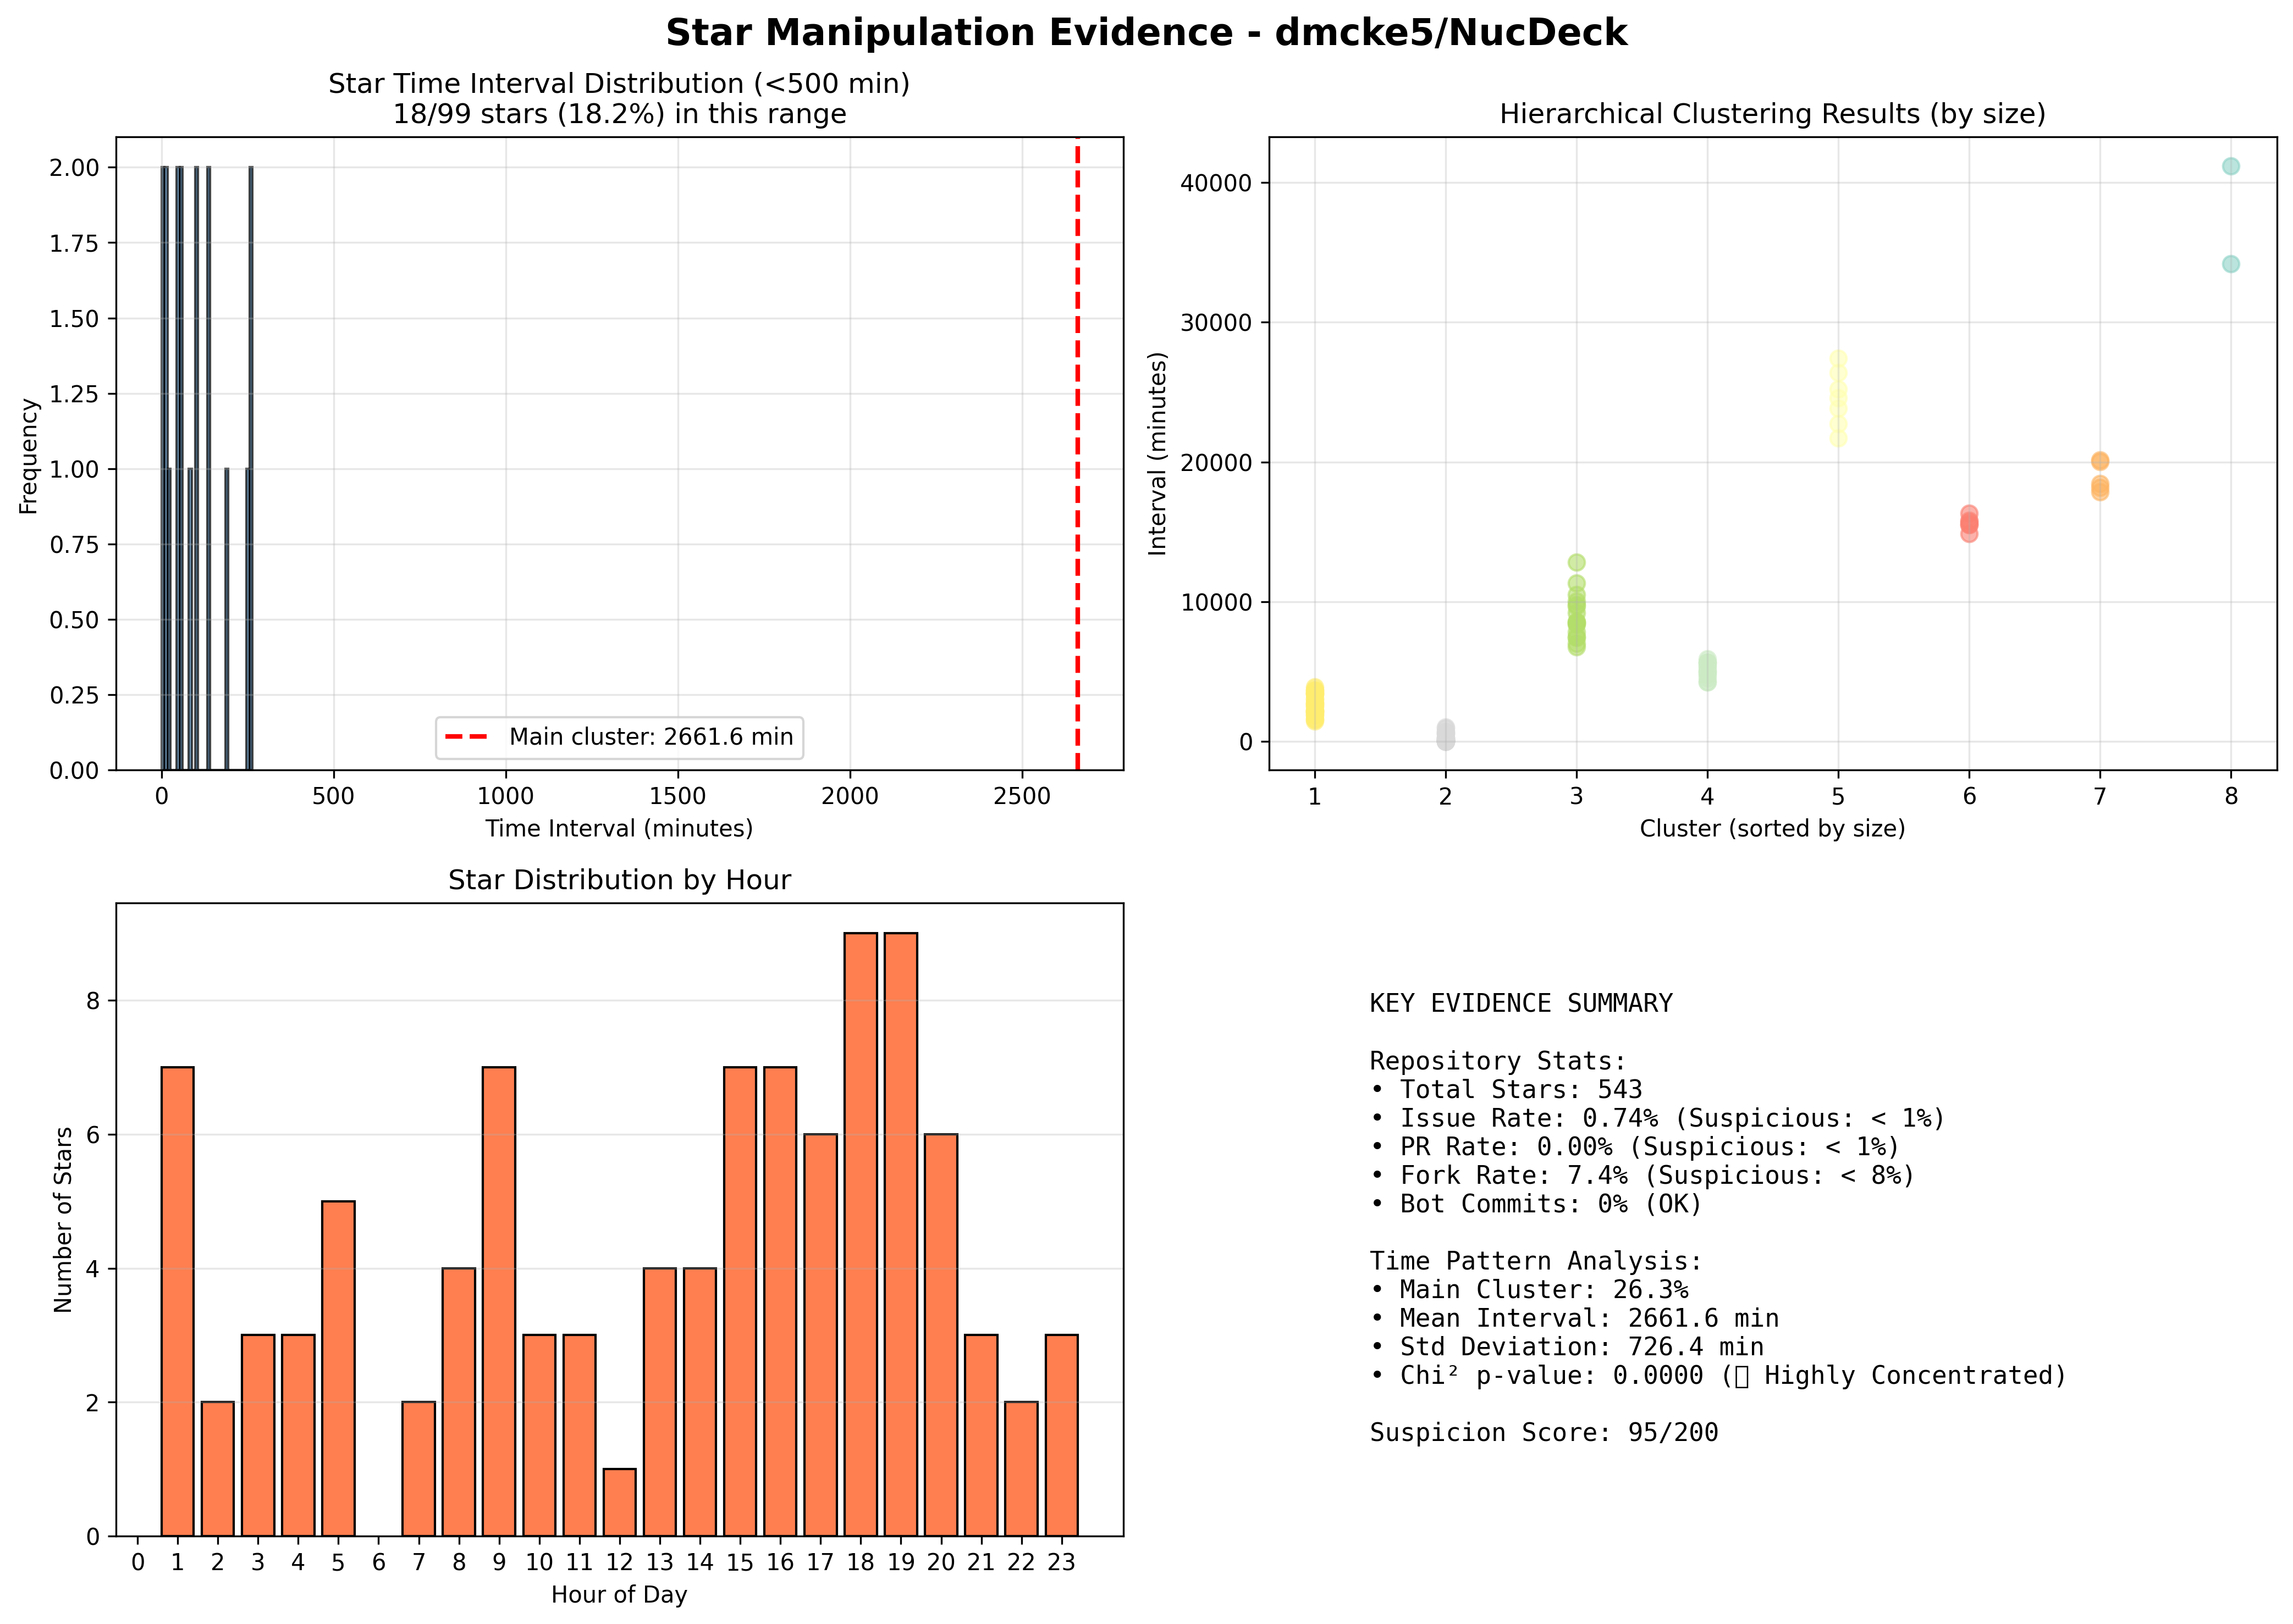Click the '40000' tick on the interval axis
This screenshot has width=2293, height=1624.
1216,183
